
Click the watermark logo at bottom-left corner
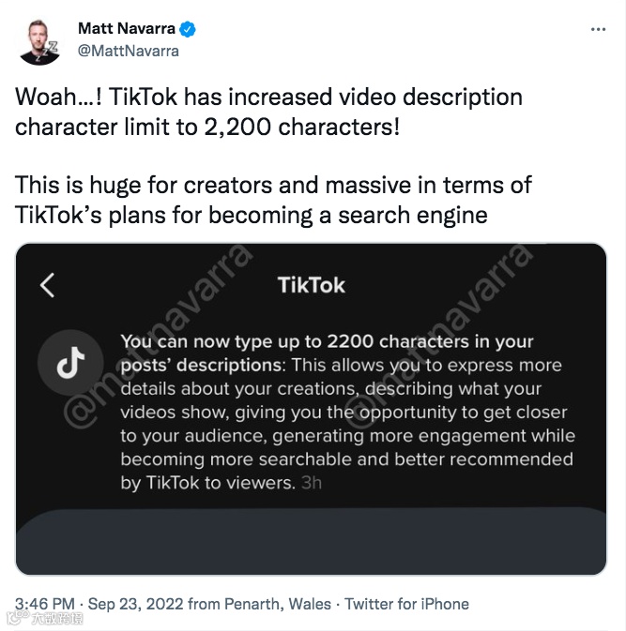(x=44, y=619)
